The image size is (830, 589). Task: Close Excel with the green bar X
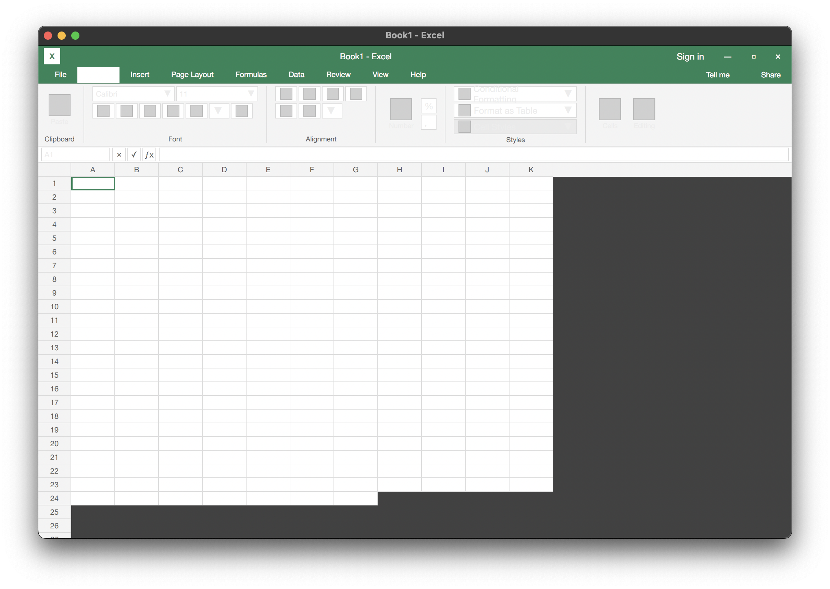(778, 57)
